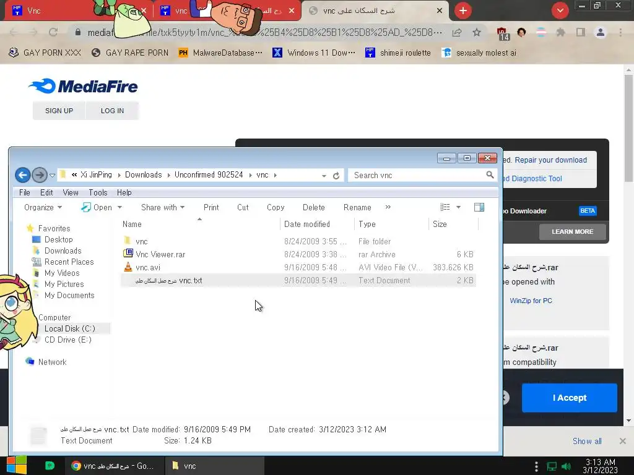Screen dimensions: 634x475
Task: Open the Edit menu
Action: point(46,193)
